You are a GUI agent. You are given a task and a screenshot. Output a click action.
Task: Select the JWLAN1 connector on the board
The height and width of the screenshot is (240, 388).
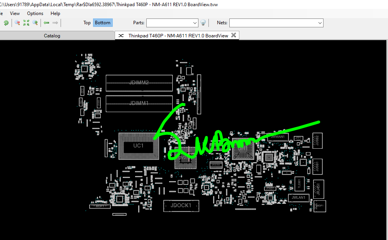(x=298, y=198)
